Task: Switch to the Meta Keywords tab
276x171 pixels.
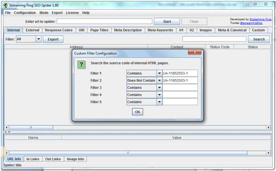Action: 160,30
